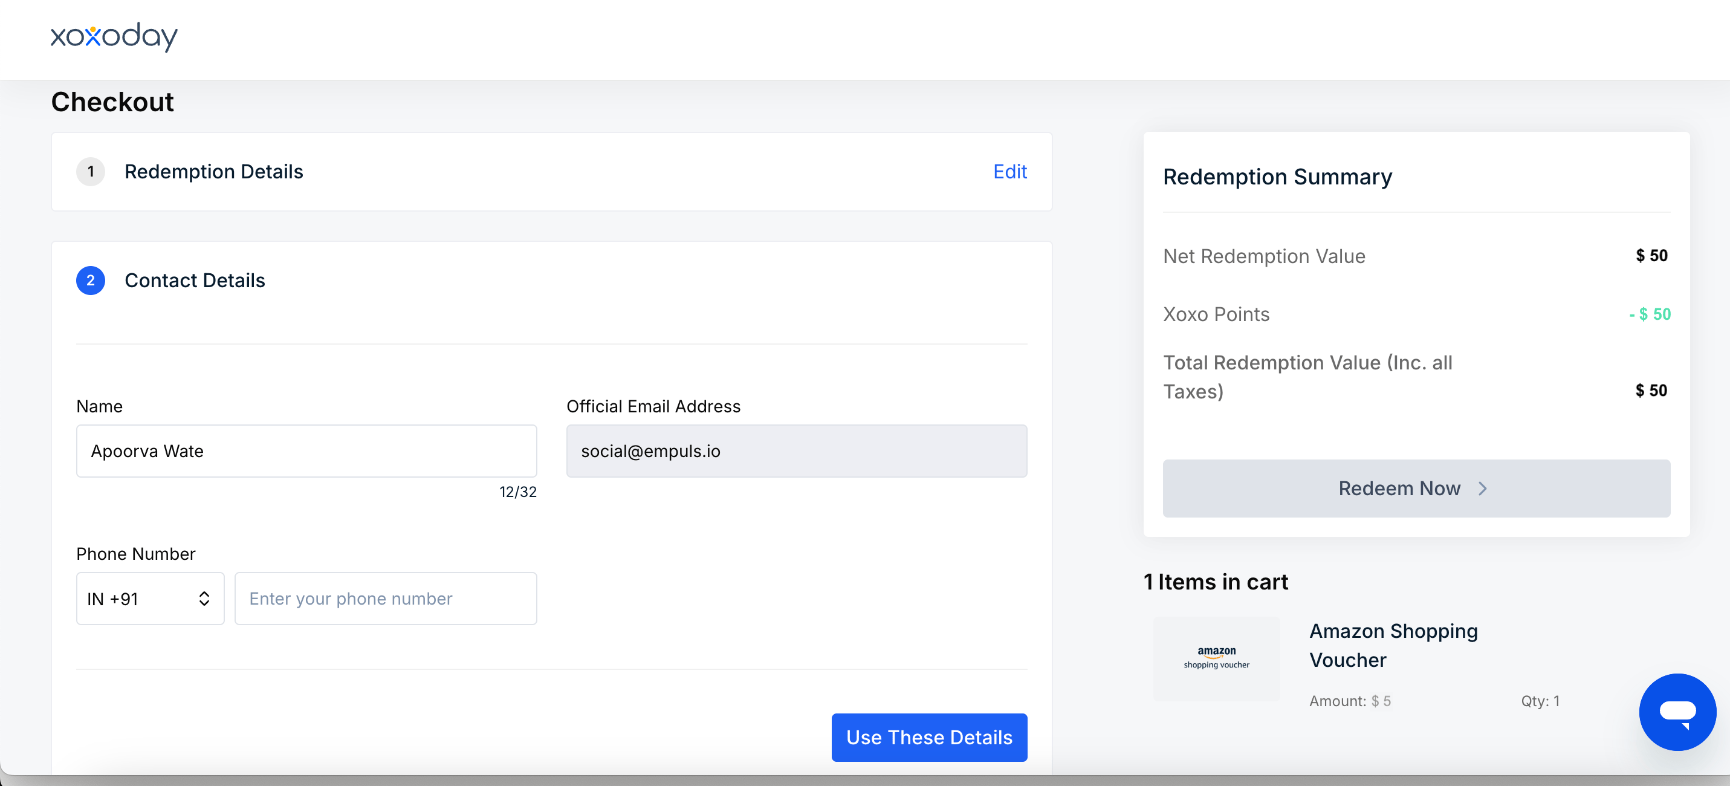This screenshot has height=786, width=1730.
Task: Open the IN +91 country code dropdown
Action: [x=151, y=599]
